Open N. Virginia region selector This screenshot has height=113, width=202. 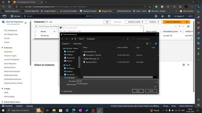(179, 16)
